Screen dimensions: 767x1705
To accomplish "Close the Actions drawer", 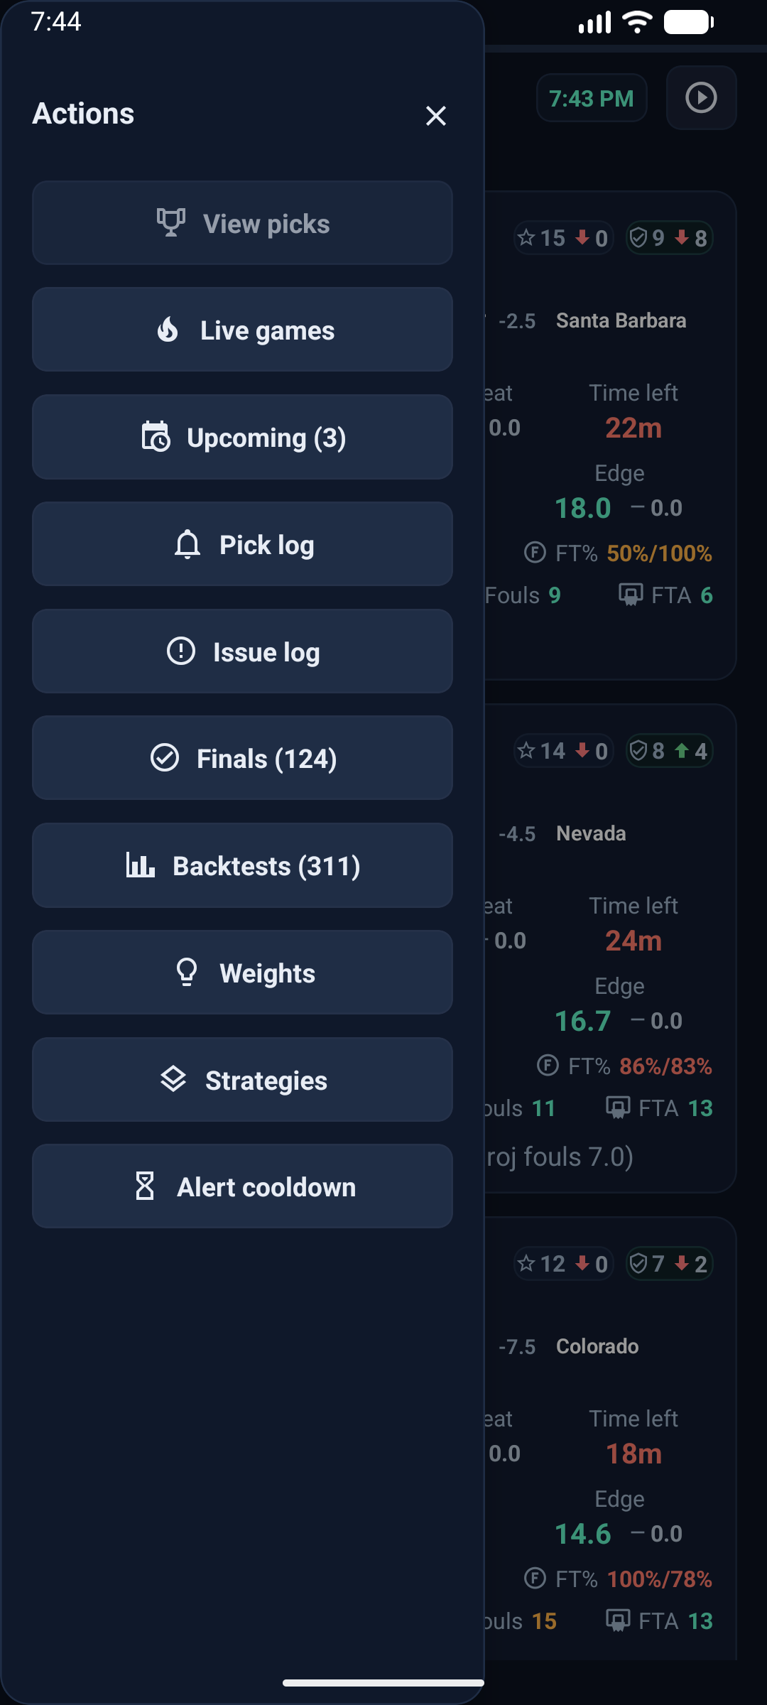I will (435, 116).
